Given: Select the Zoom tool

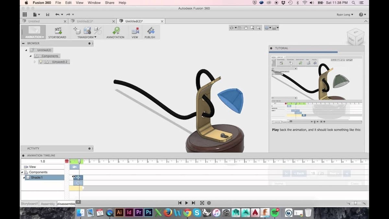Looking at the screenshot, I should 252,28.
